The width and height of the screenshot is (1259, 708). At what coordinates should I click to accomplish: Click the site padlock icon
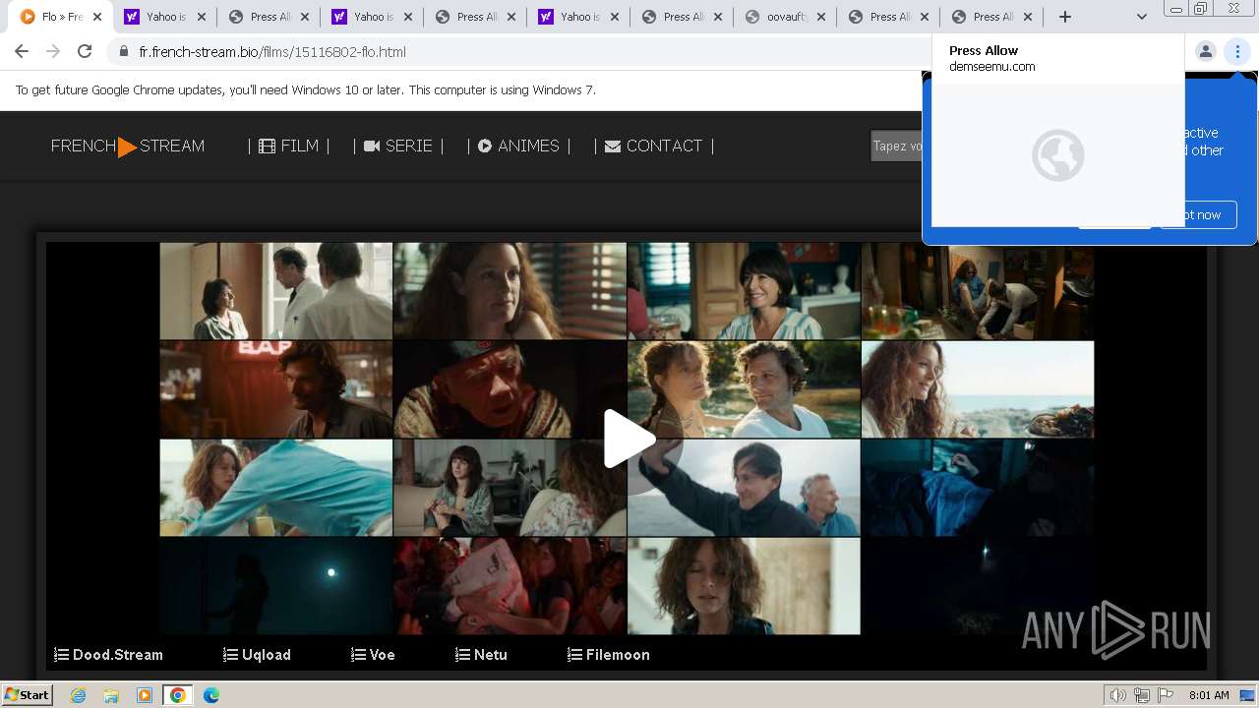click(x=124, y=52)
